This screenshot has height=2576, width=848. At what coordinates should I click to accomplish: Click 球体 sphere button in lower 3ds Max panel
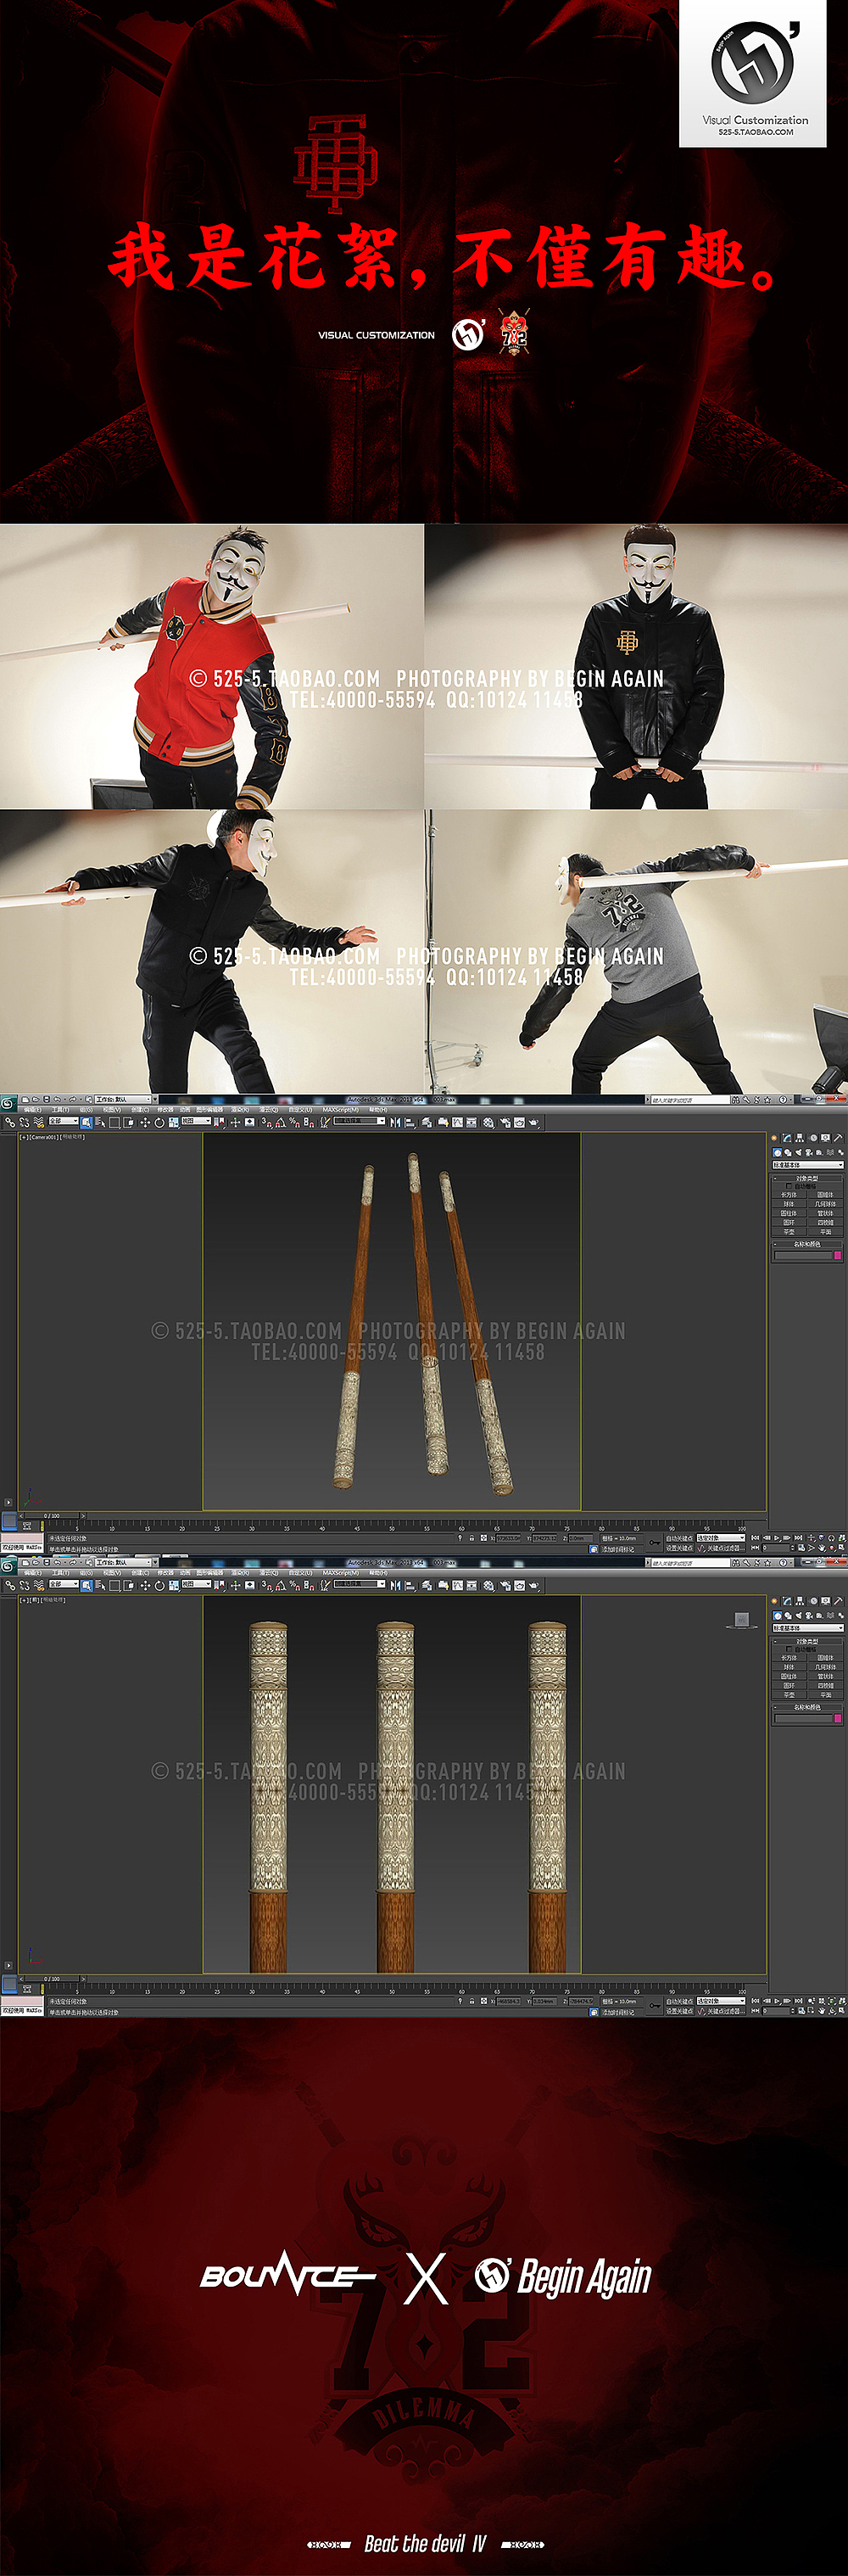789,1667
